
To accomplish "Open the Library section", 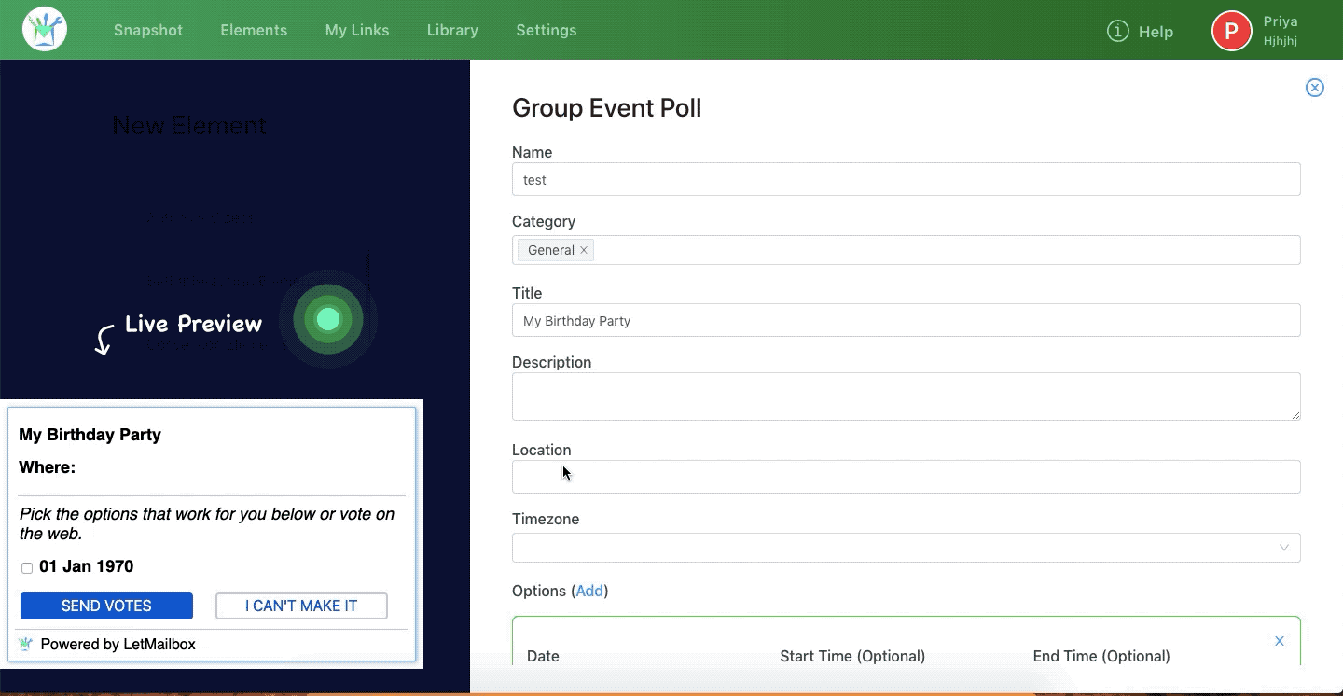I will tap(452, 30).
